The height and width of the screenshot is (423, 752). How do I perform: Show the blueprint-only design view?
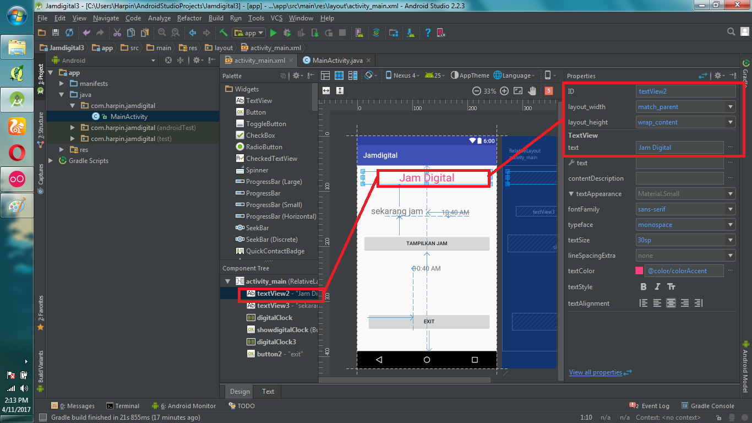tap(339, 75)
